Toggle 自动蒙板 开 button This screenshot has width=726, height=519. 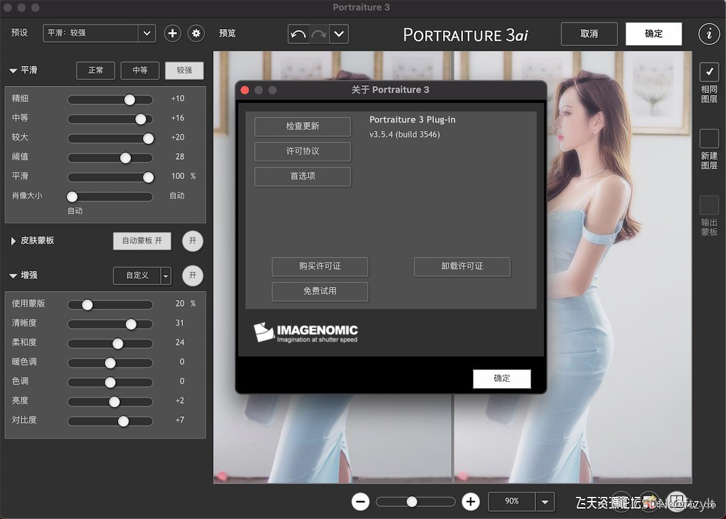142,241
